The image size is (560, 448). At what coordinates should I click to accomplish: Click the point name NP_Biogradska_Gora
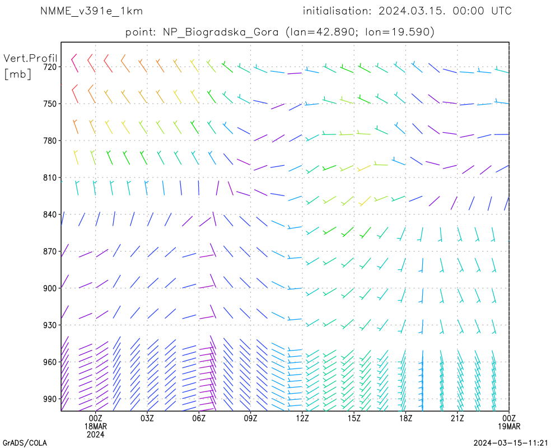click(221, 32)
